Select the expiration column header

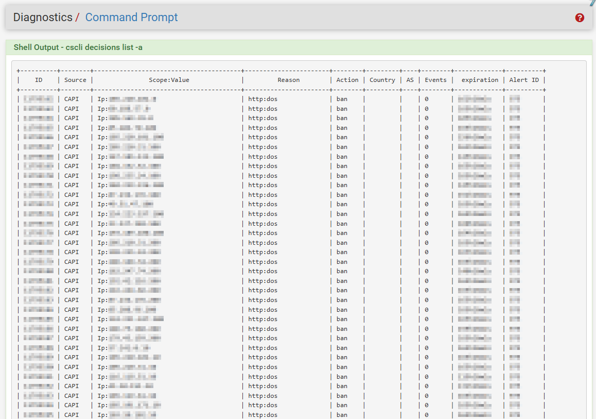pos(480,80)
